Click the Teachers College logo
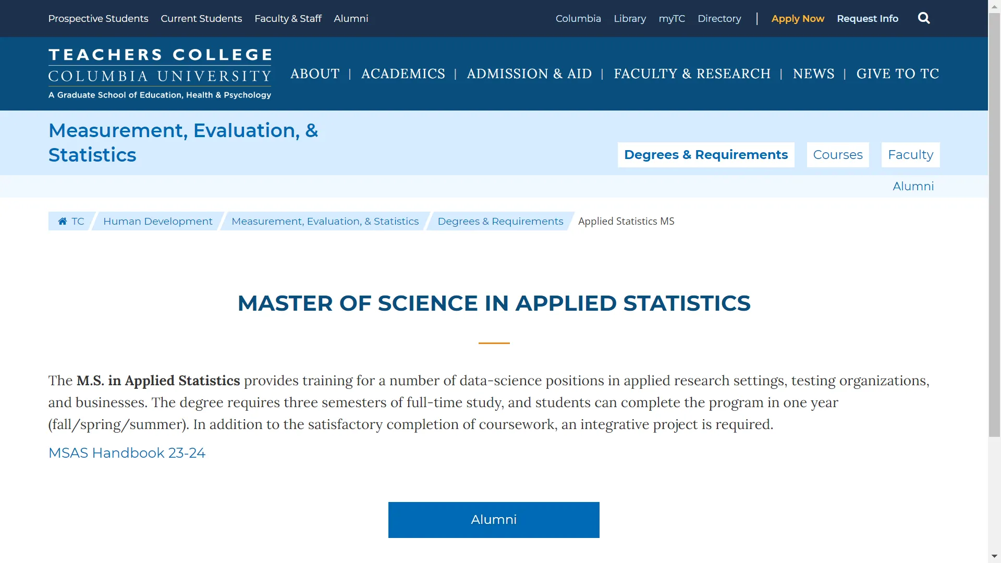 160,74
